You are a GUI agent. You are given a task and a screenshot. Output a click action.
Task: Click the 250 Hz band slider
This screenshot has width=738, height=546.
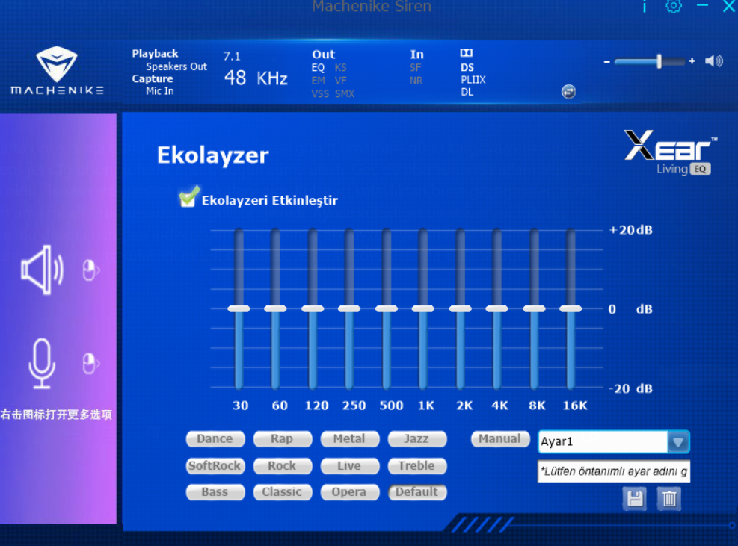point(349,309)
